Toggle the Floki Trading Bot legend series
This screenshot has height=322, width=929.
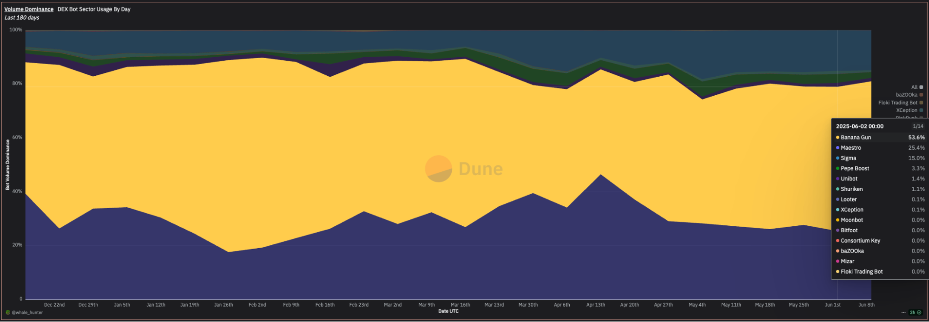[x=901, y=103]
